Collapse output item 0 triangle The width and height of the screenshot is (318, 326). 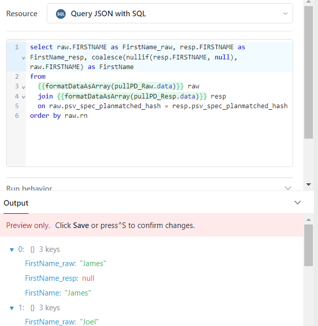pos(12,250)
